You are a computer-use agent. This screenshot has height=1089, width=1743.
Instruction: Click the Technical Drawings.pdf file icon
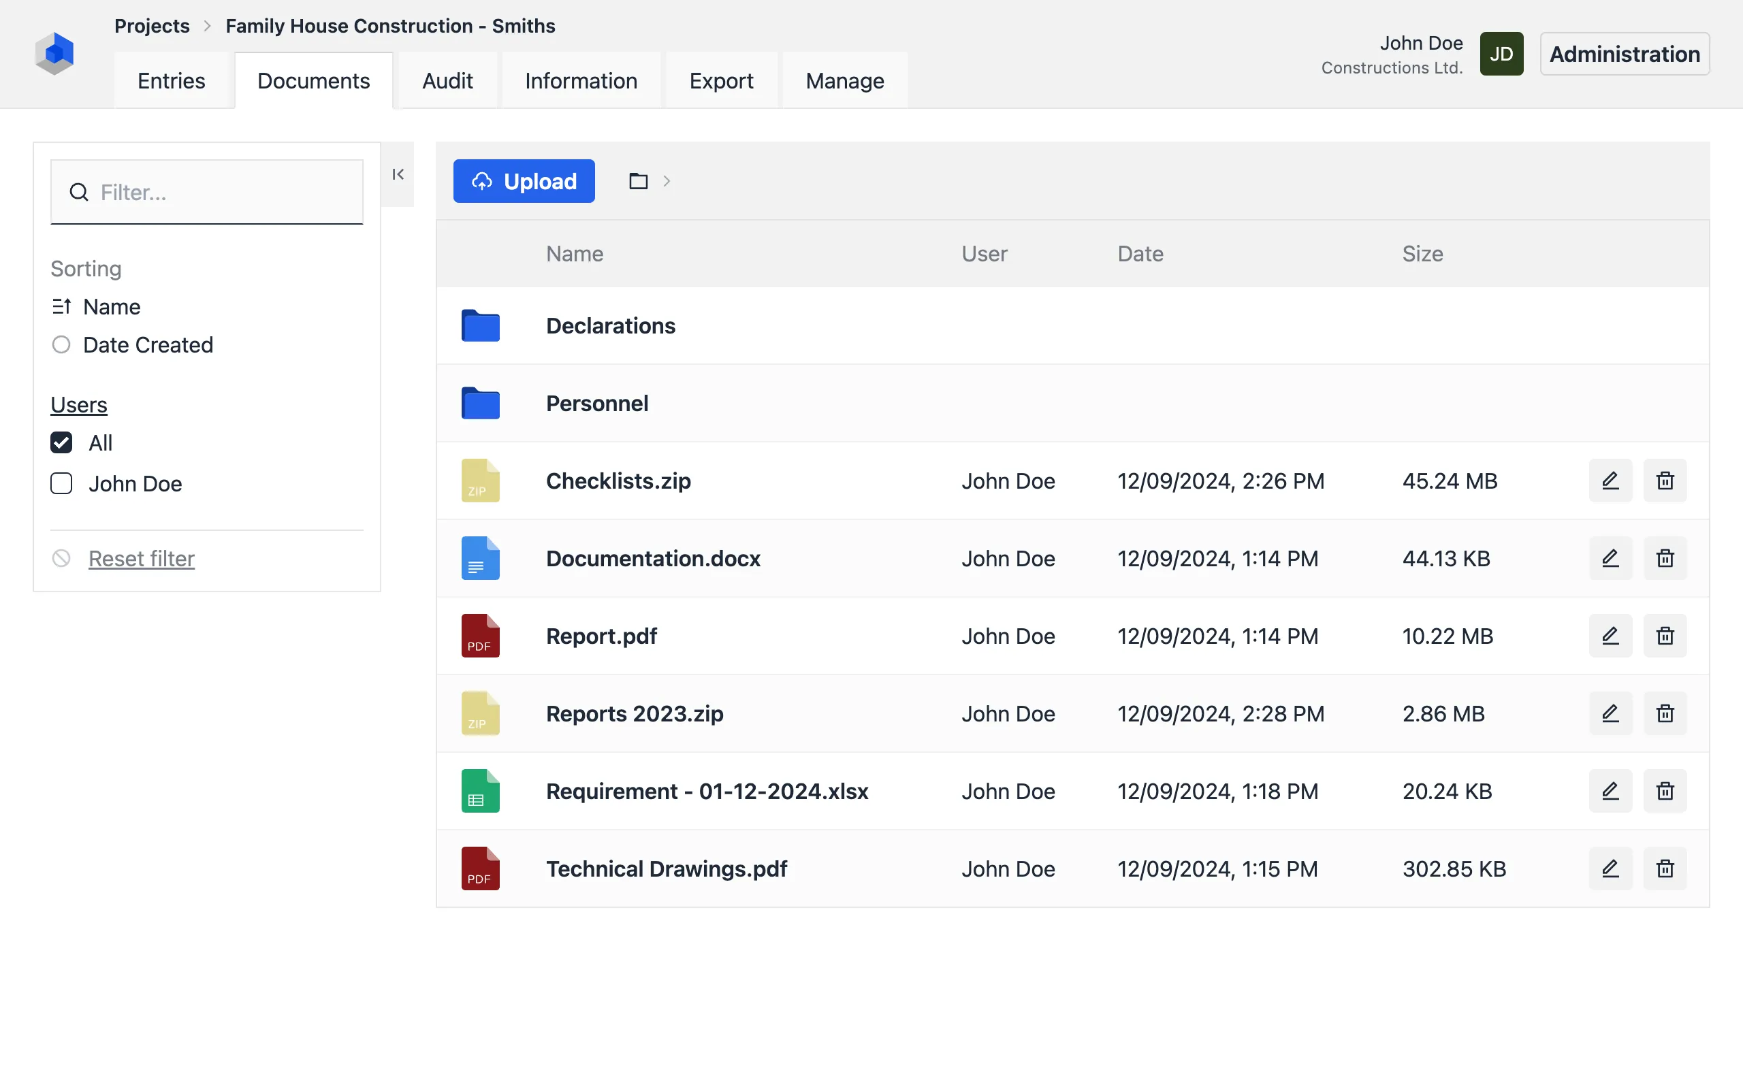[x=481, y=868]
